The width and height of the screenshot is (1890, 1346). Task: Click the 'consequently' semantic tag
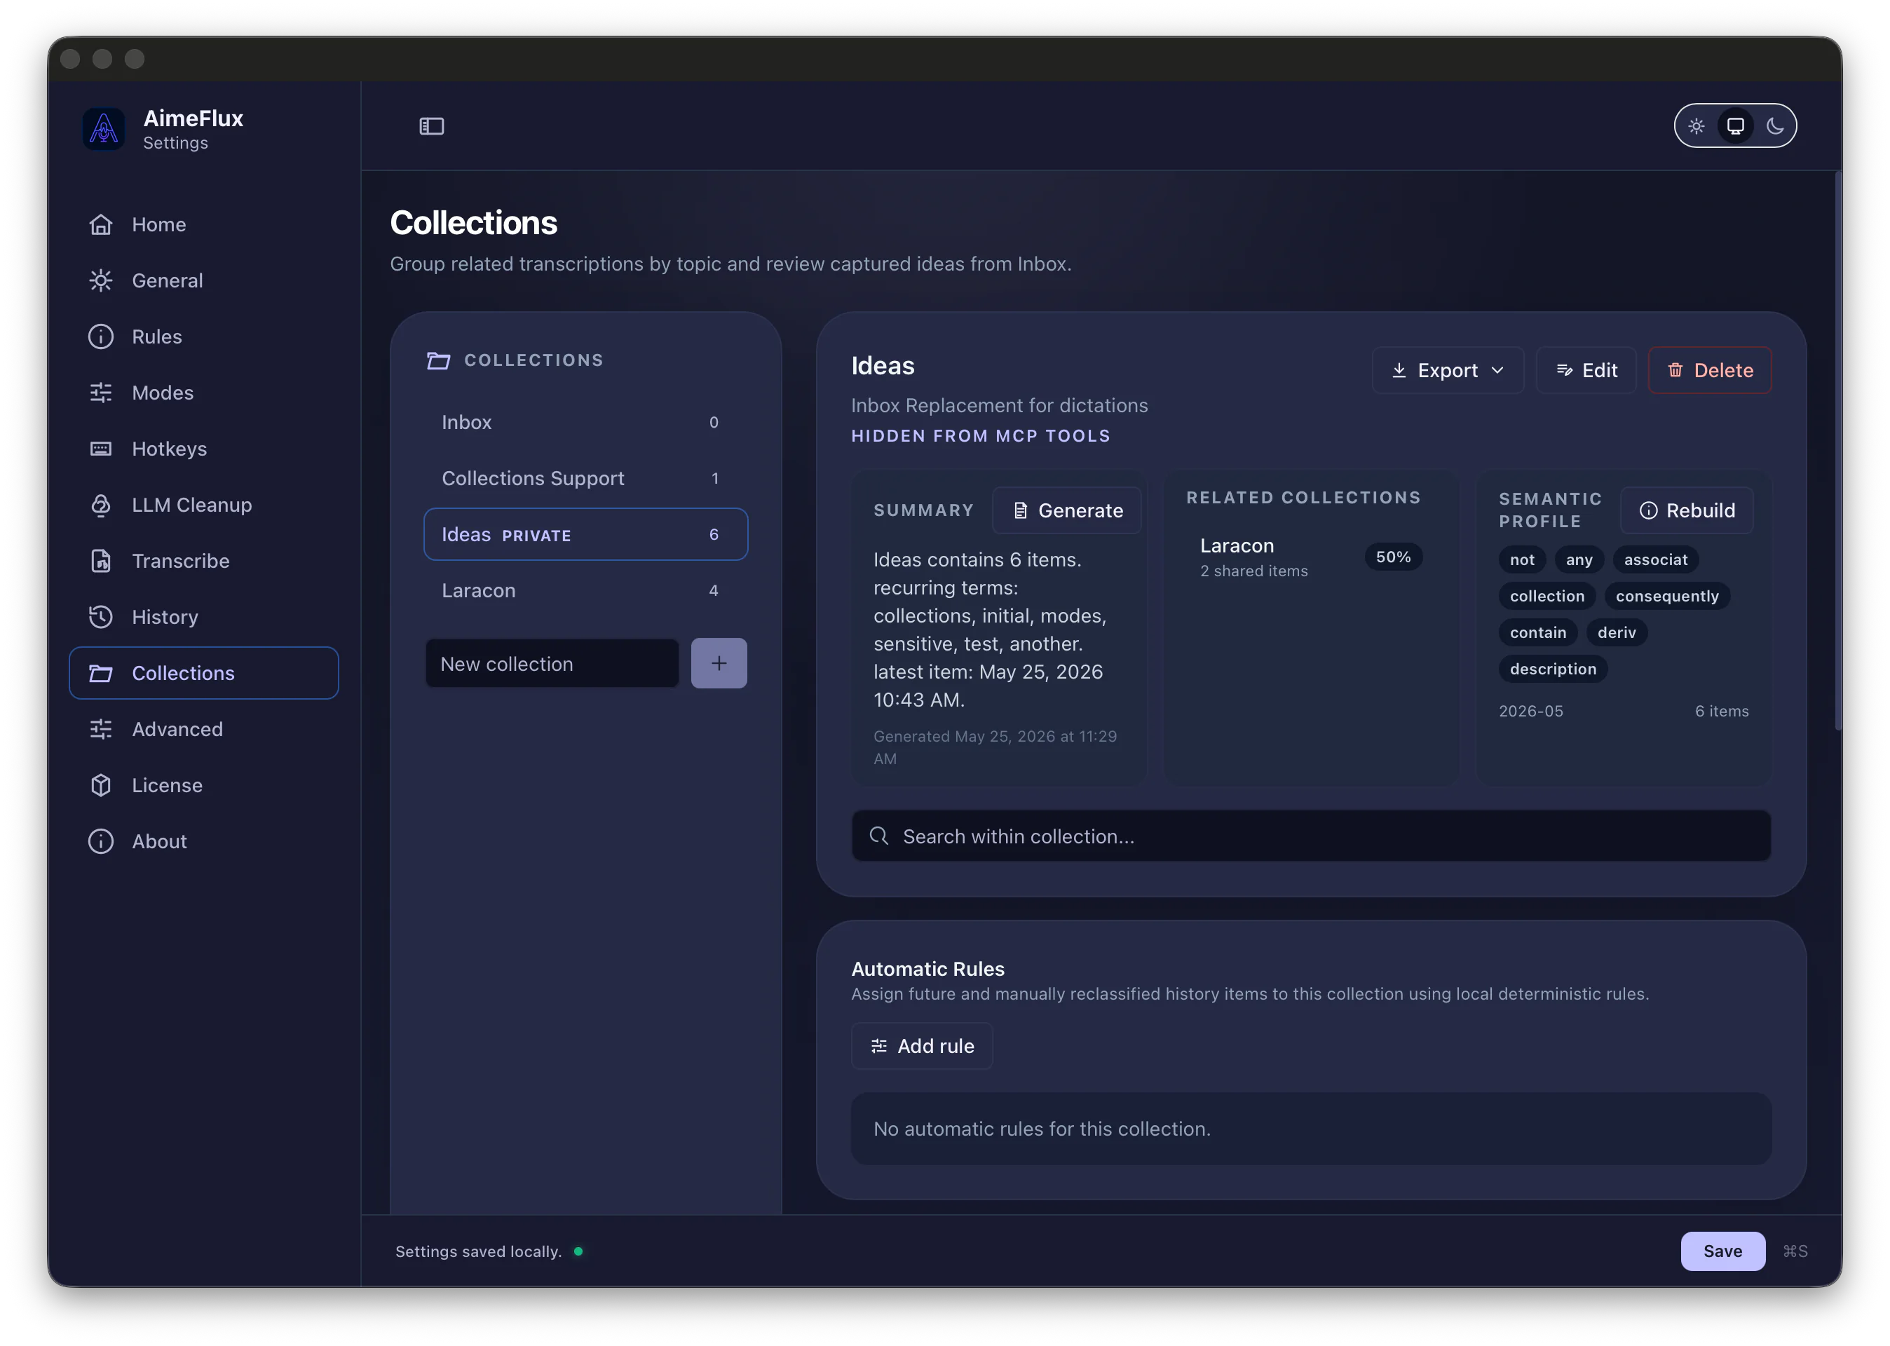click(x=1666, y=596)
